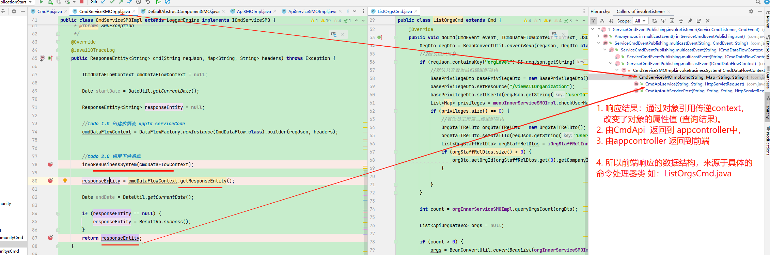Open the Maven tool window
Viewport: 770px width, 255px height.
[x=767, y=20]
